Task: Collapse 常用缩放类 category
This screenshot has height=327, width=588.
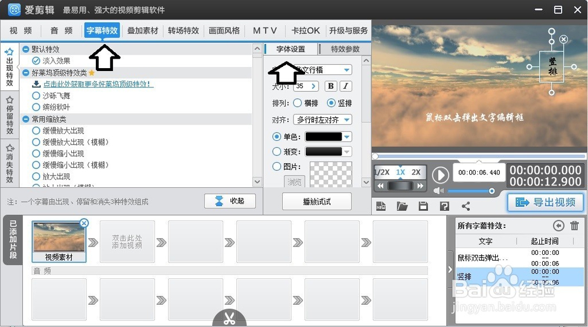Action: pyautogui.click(x=25, y=119)
